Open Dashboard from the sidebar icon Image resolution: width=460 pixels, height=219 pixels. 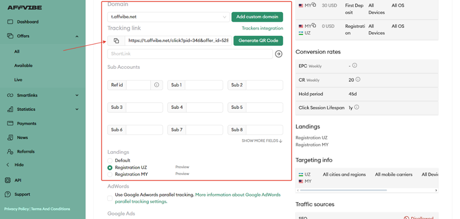point(10,22)
